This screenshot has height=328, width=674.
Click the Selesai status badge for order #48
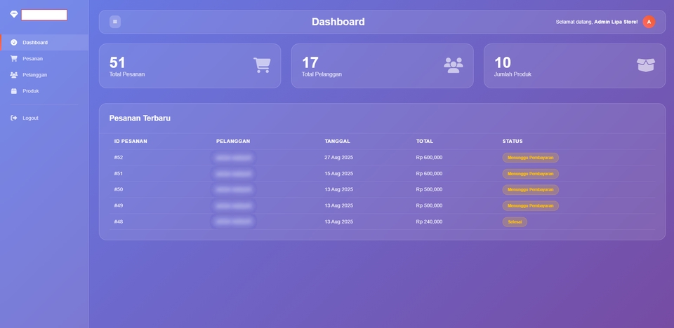click(515, 222)
